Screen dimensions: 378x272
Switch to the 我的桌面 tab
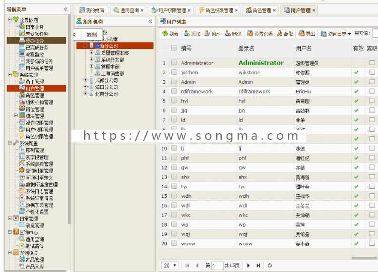pyautogui.click(x=92, y=11)
